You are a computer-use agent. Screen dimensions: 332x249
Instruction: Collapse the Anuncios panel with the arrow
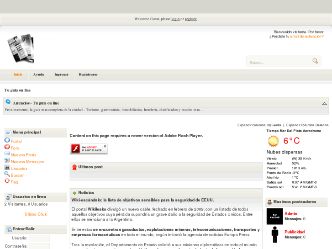point(324,104)
